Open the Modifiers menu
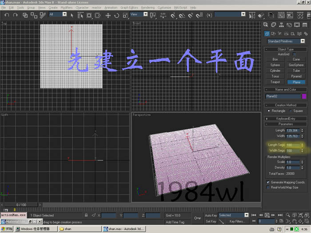Screen dimensions: 311x233 [67, 8]
